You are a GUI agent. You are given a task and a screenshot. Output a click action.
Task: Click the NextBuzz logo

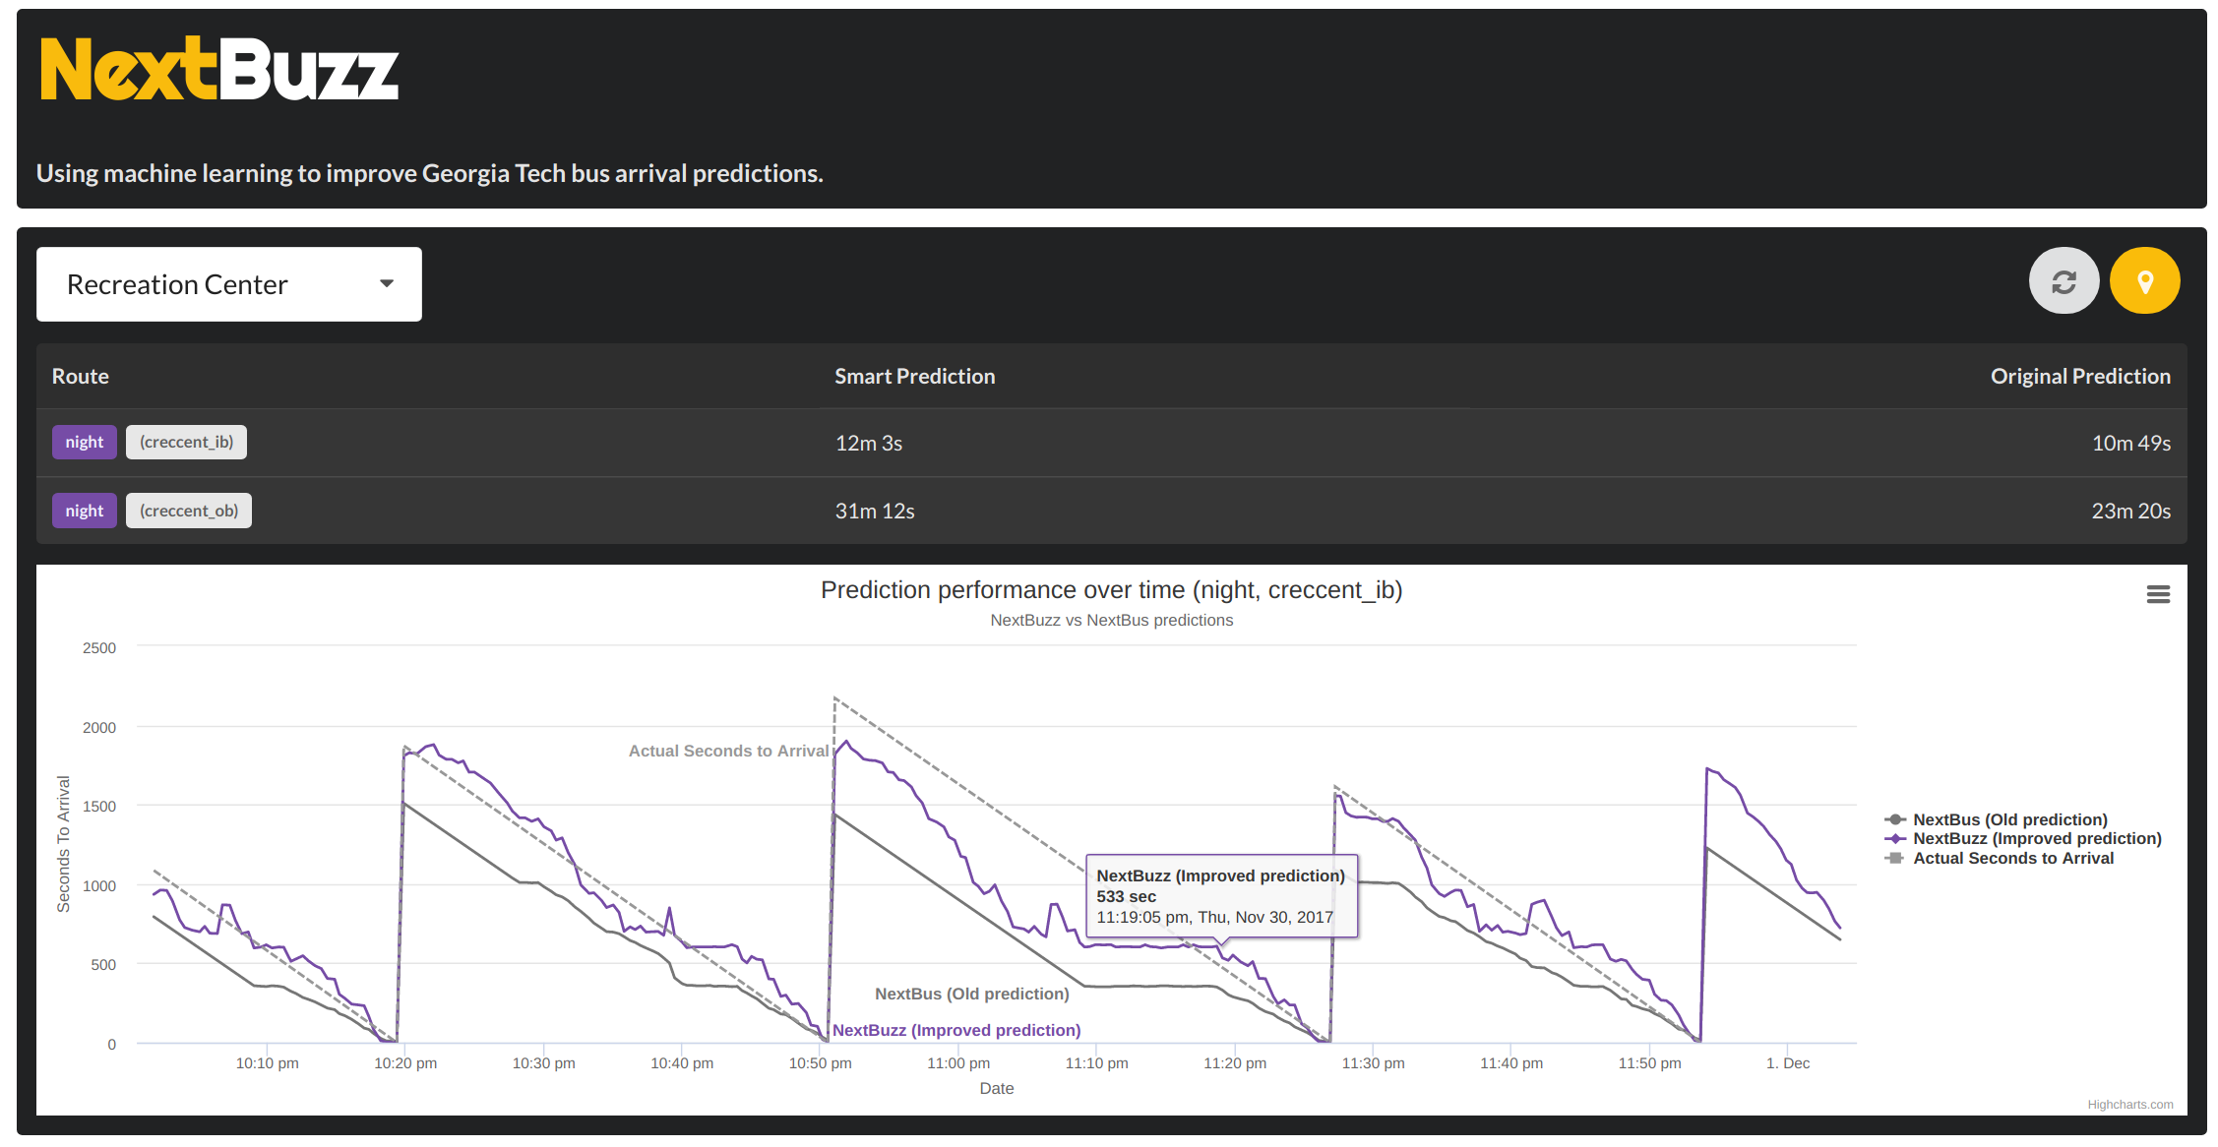pyautogui.click(x=219, y=70)
